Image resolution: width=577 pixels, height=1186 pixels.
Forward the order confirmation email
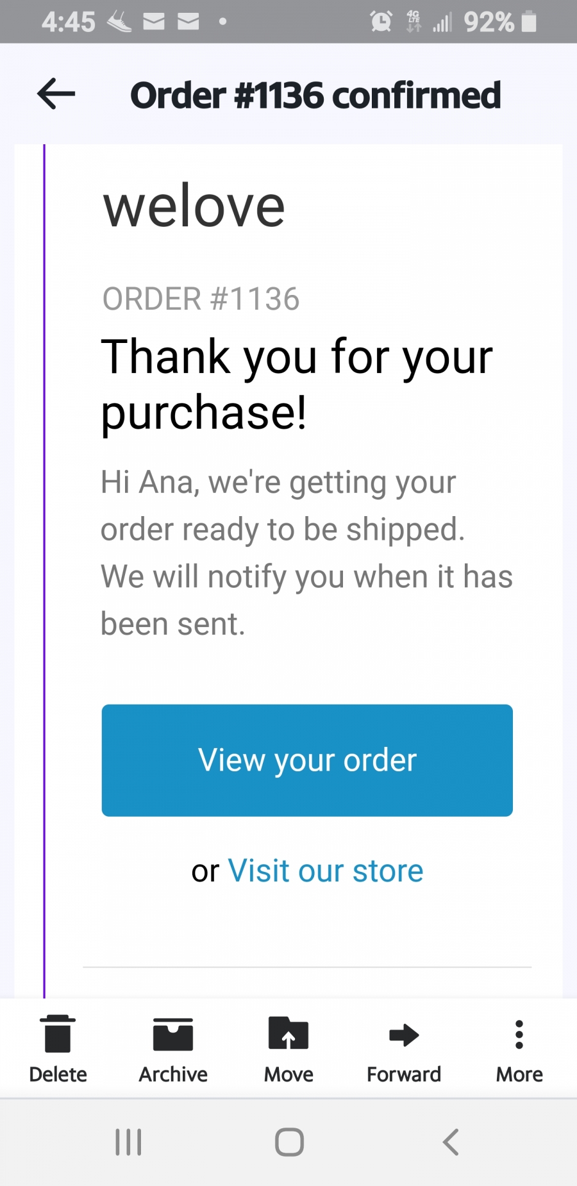(404, 1048)
